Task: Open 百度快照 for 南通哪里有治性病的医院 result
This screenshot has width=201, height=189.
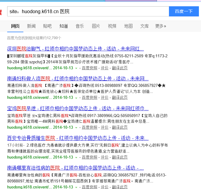Action: [90, 187]
